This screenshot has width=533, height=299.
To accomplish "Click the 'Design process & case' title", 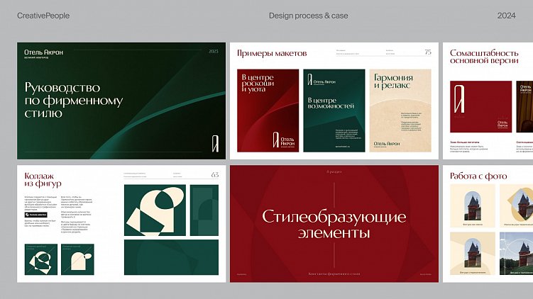I will tap(308, 16).
